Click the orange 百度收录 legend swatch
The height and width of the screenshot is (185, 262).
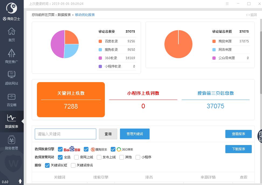click(x=100, y=41)
